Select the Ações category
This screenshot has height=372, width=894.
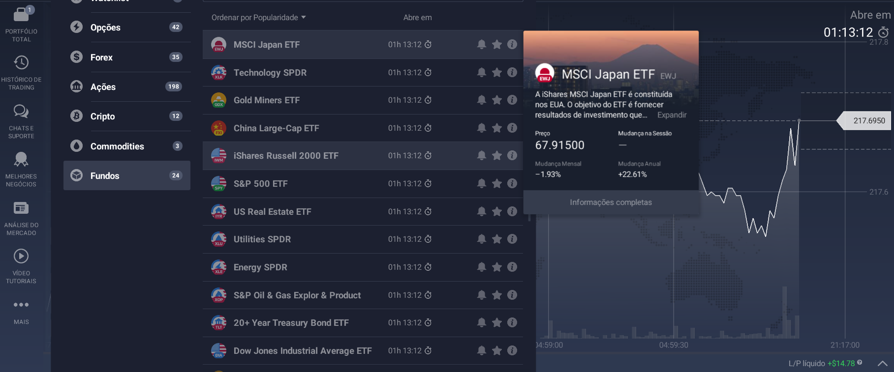[x=127, y=86]
